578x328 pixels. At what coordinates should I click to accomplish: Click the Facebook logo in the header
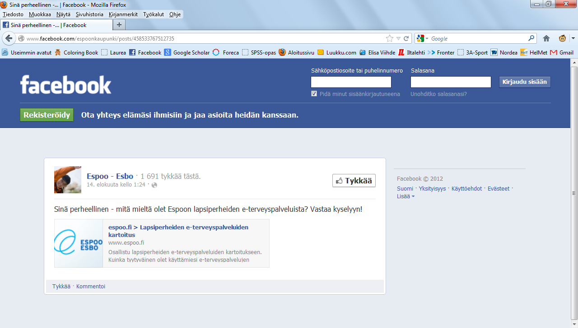pos(66,85)
